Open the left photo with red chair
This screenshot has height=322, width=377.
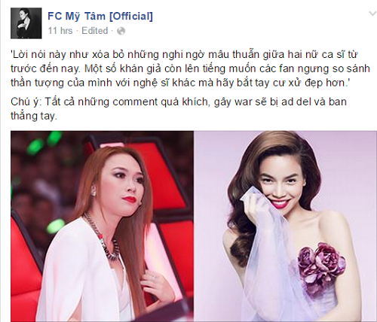point(102,226)
